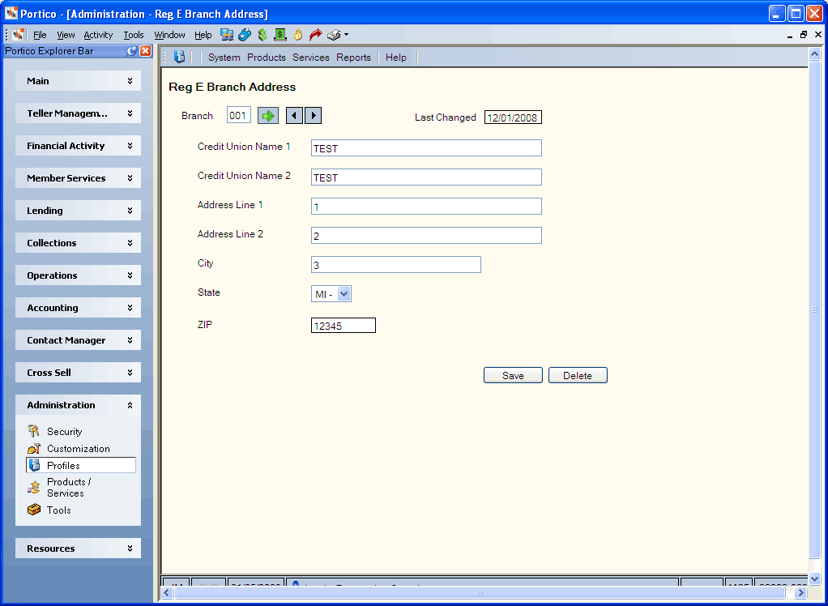Click the Save button
This screenshot has width=828, height=606.
[x=513, y=375]
